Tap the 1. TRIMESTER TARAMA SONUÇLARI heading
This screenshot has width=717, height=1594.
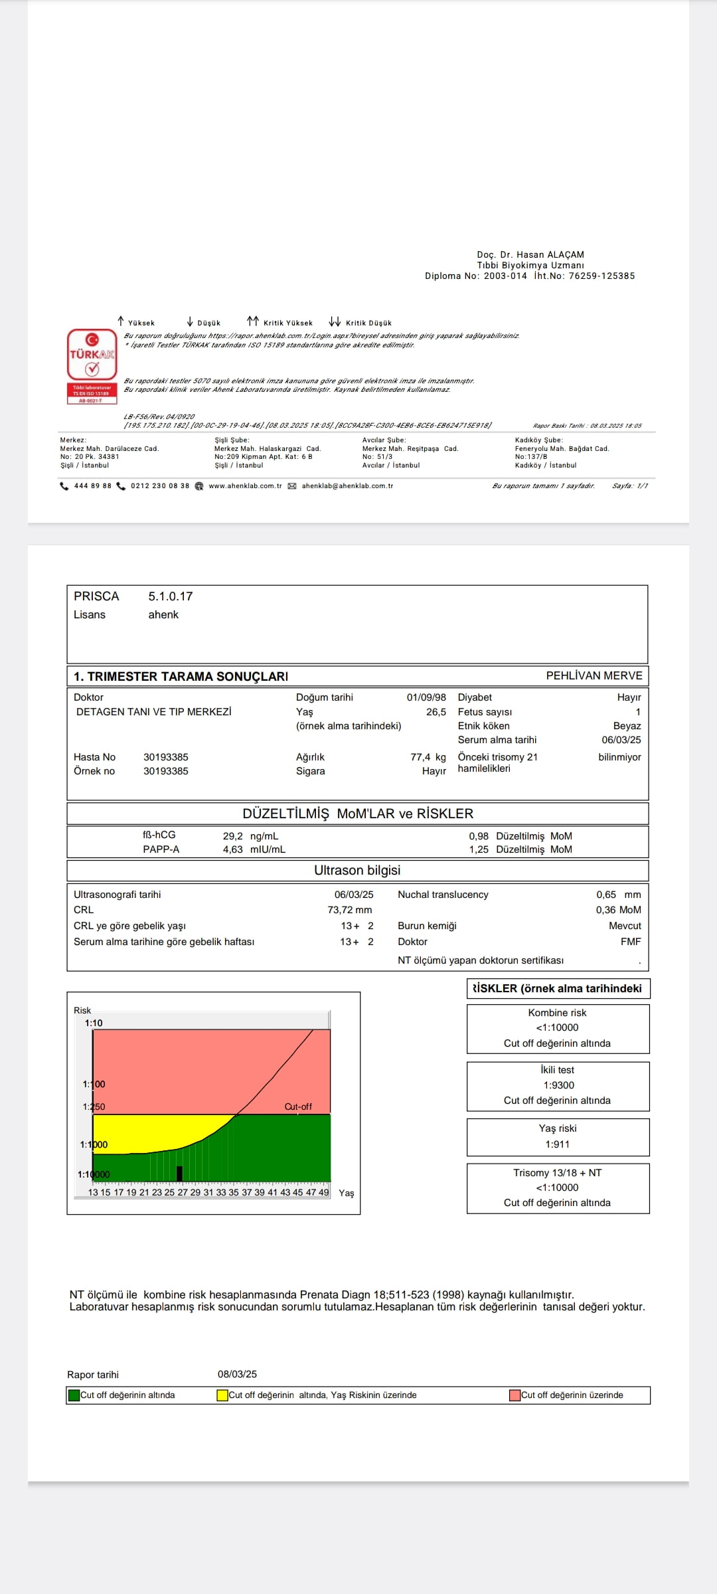181,676
